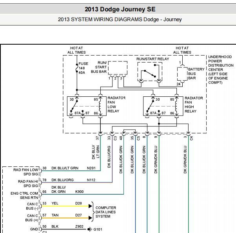Click pin "24" below the battery bus bar

[x=178, y=84]
